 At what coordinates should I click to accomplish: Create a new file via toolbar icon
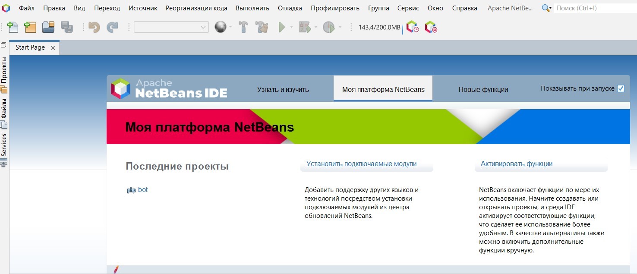click(x=13, y=27)
